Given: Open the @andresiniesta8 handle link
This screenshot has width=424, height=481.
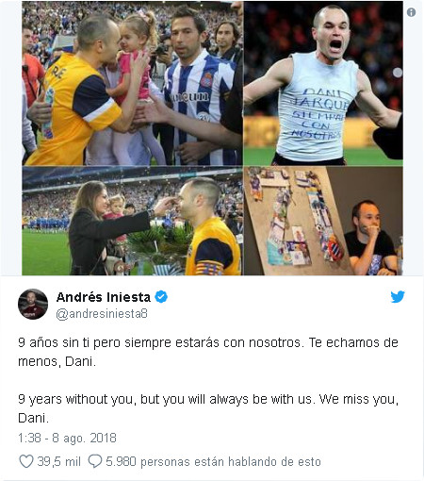Looking at the screenshot, I should (102, 314).
